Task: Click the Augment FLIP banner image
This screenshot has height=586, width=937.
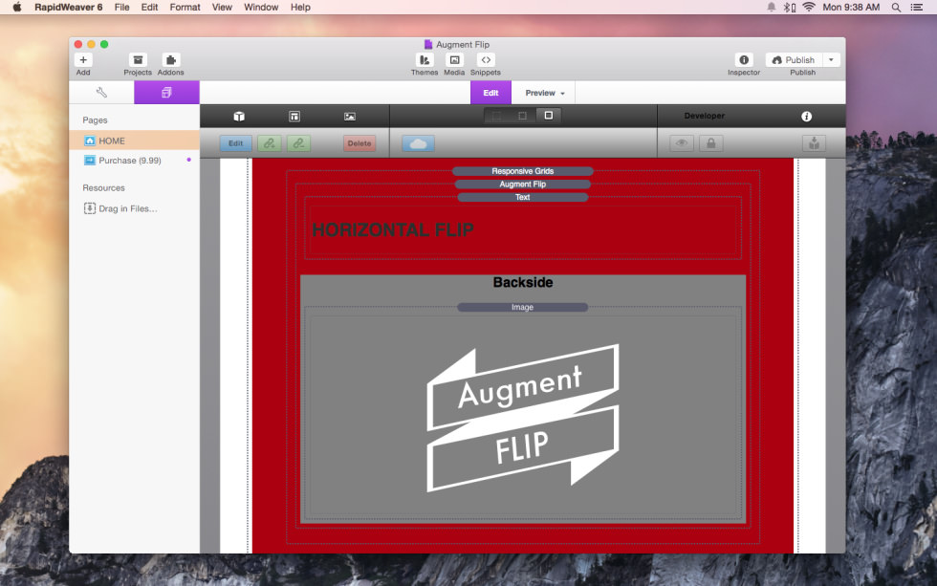Action: [523, 418]
